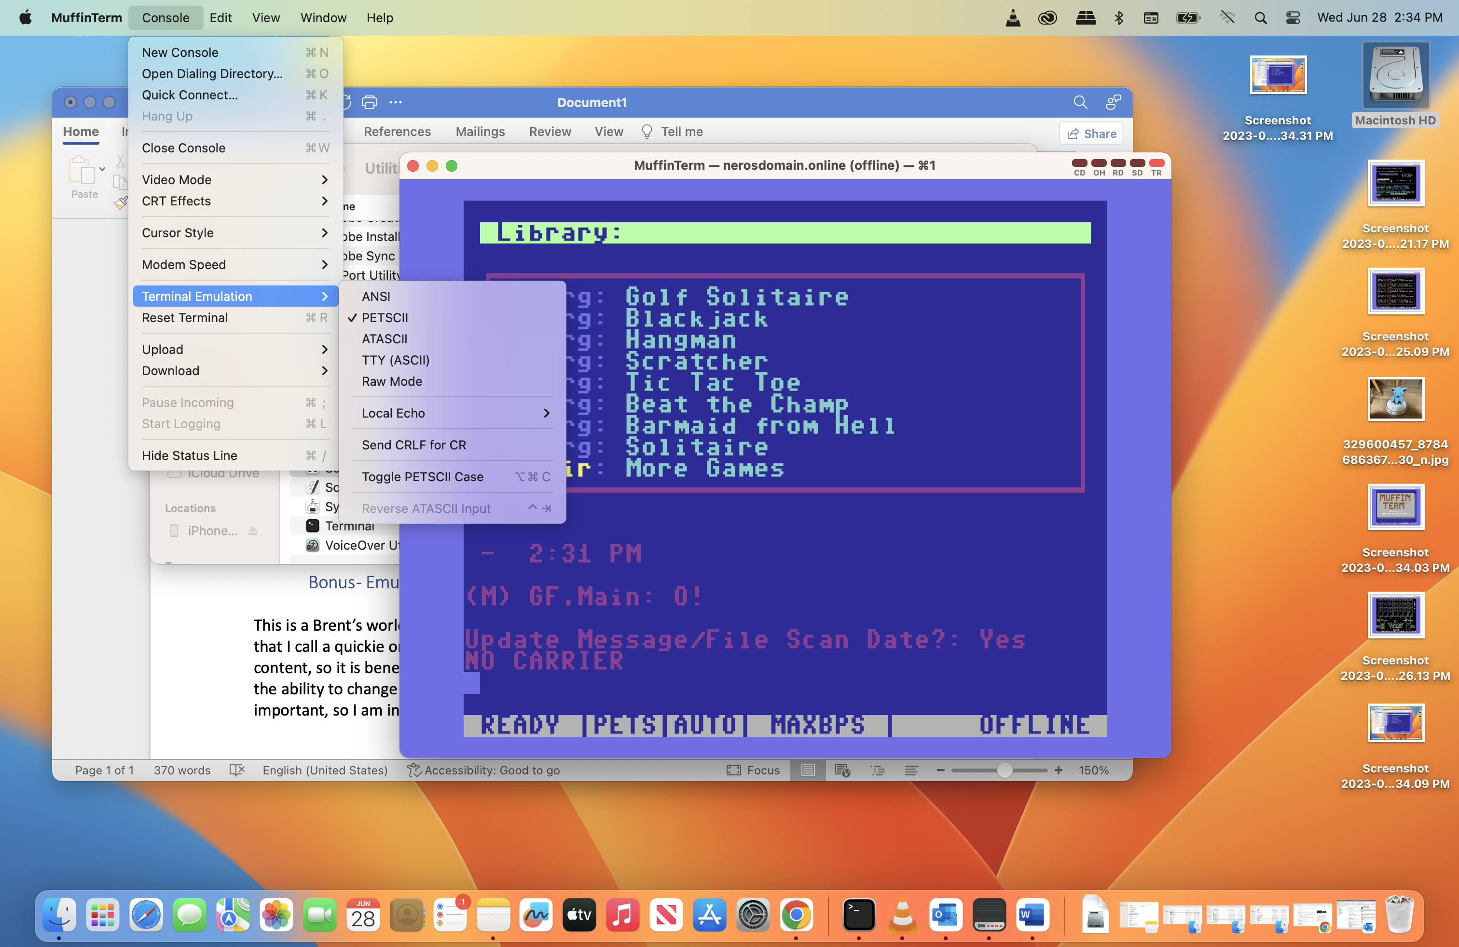Open Google Chrome from the dock

pos(796,915)
